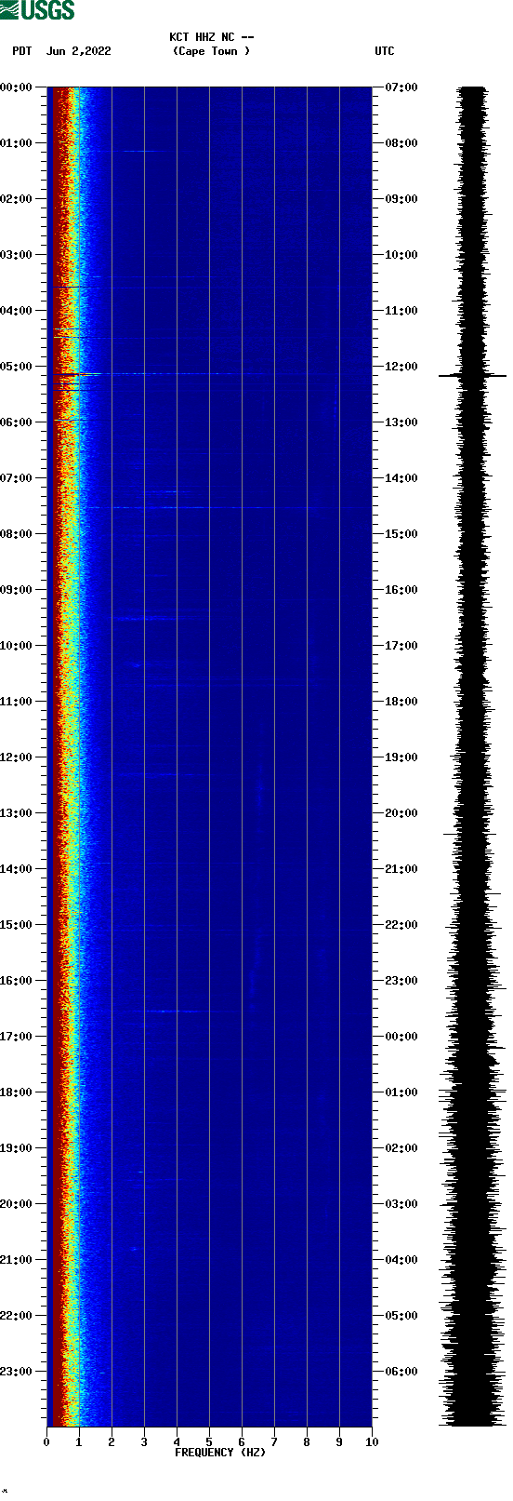The width and height of the screenshot is (513, 1501).
Task: Click the 15:00 PDT time label
Action: 16,925
